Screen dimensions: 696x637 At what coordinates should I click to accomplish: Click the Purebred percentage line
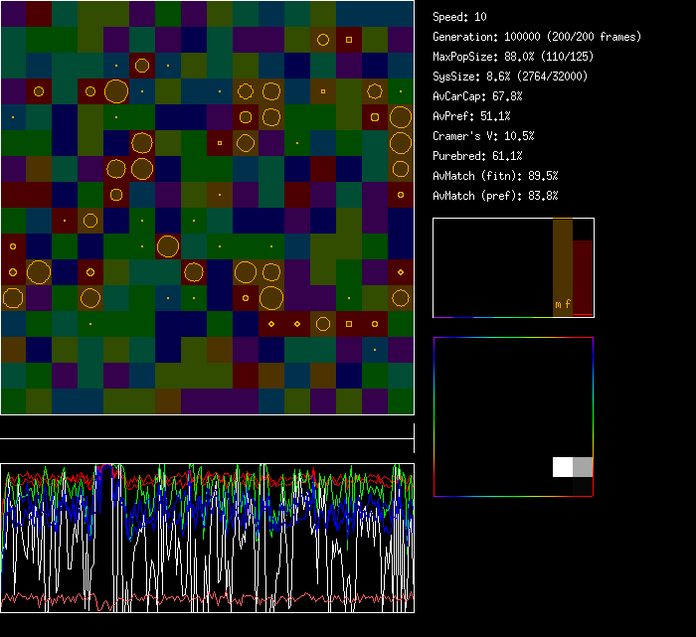pyautogui.click(x=477, y=156)
